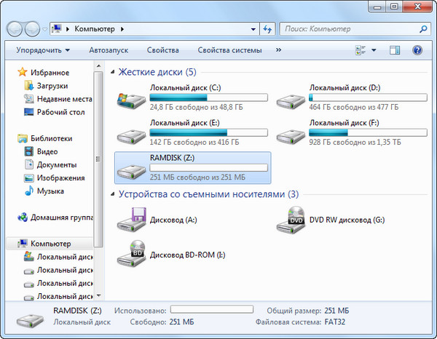Click the Свойства toolbar button
437x339 pixels.
click(162, 50)
